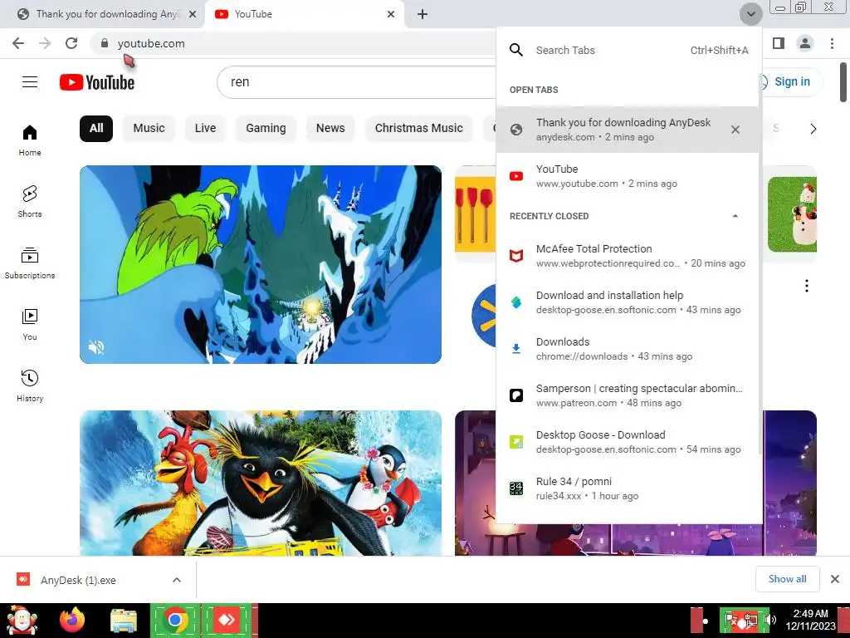The width and height of the screenshot is (850, 638).
Task: Click Sign in on YouTube
Action: 792,82
